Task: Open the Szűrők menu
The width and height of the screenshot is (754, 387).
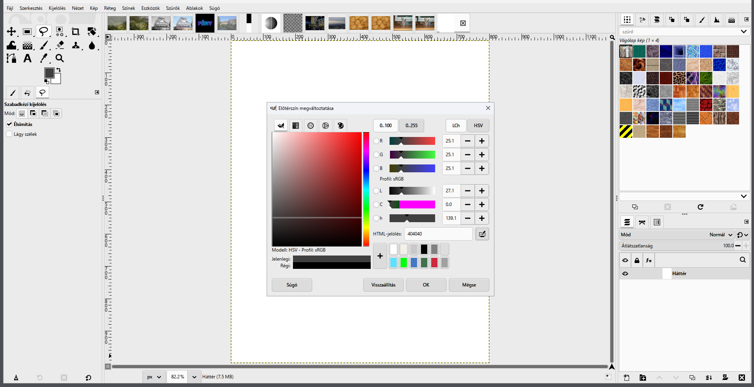Action: tap(173, 8)
